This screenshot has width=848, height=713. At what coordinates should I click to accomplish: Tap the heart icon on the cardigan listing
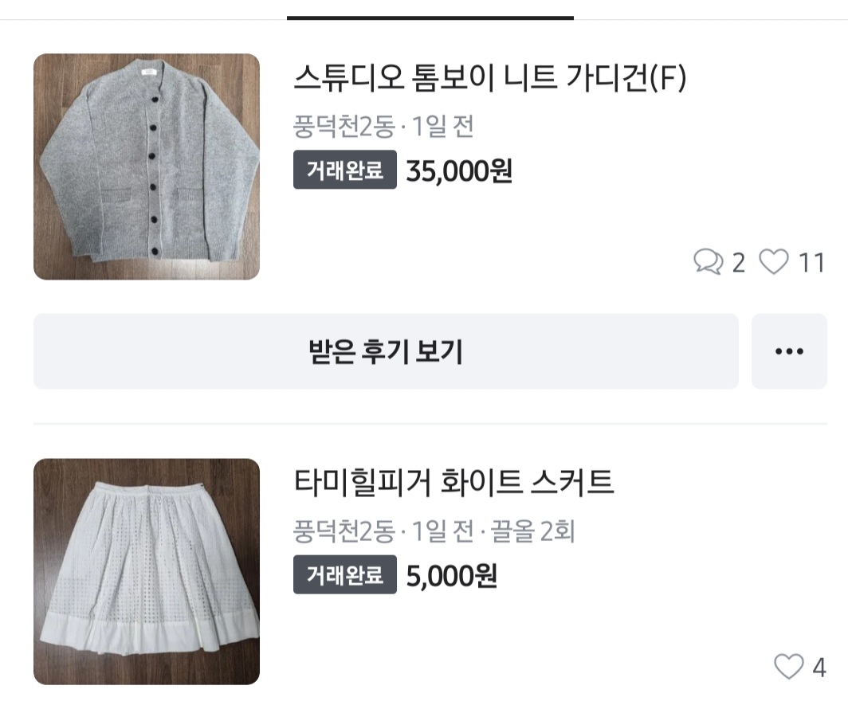click(x=773, y=262)
